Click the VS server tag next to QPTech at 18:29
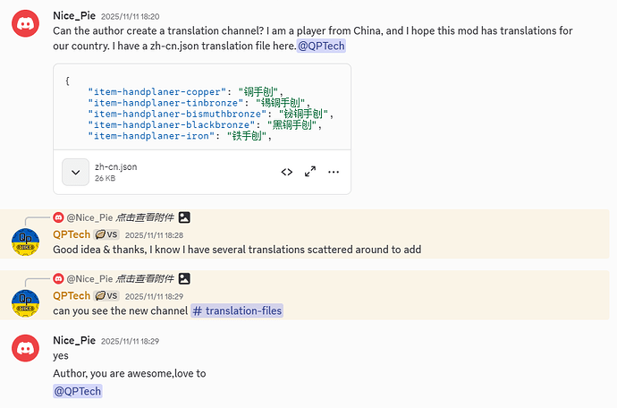Screen dimensions: 617x408 pyautogui.click(x=106, y=296)
